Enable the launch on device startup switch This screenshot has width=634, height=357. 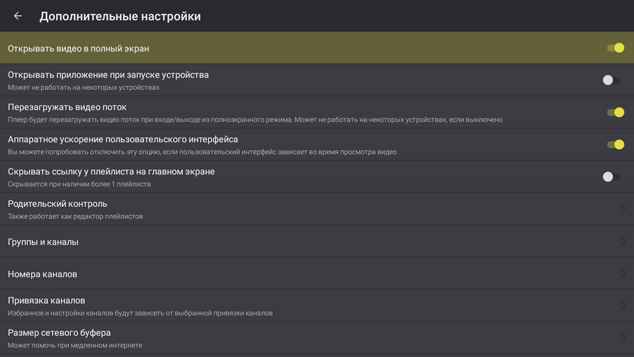[611, 80]
